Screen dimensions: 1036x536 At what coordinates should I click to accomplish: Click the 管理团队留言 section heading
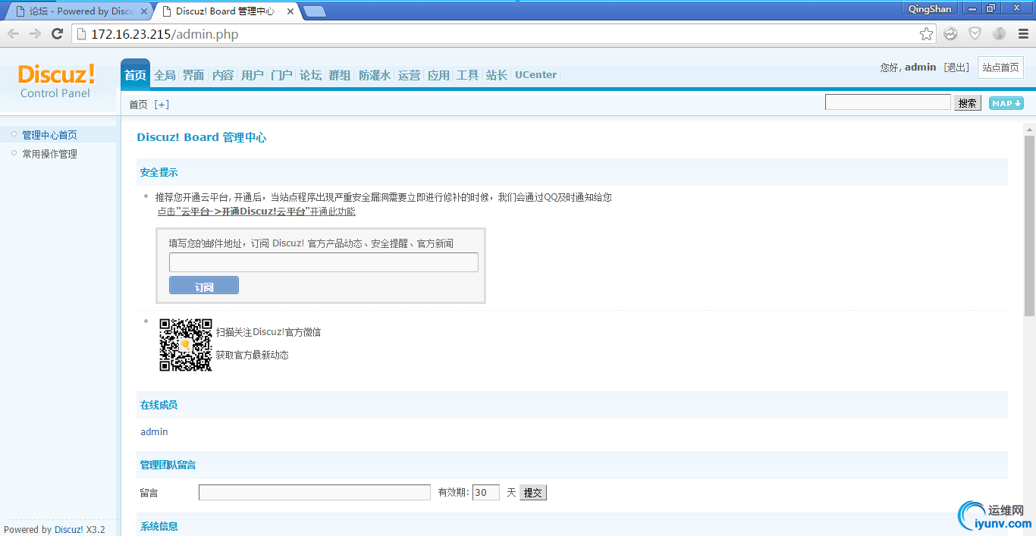coord(168,465)
